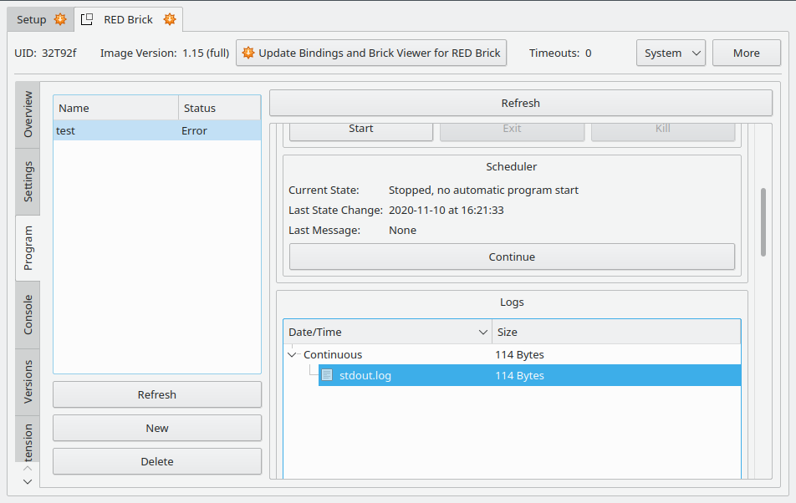The image size is (796, 503).
Task: Show previous side tabs with up chevron
Action: [28, 468]
